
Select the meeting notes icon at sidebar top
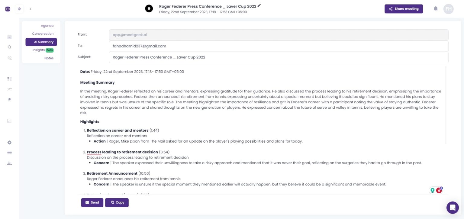(x=9, y=37)
